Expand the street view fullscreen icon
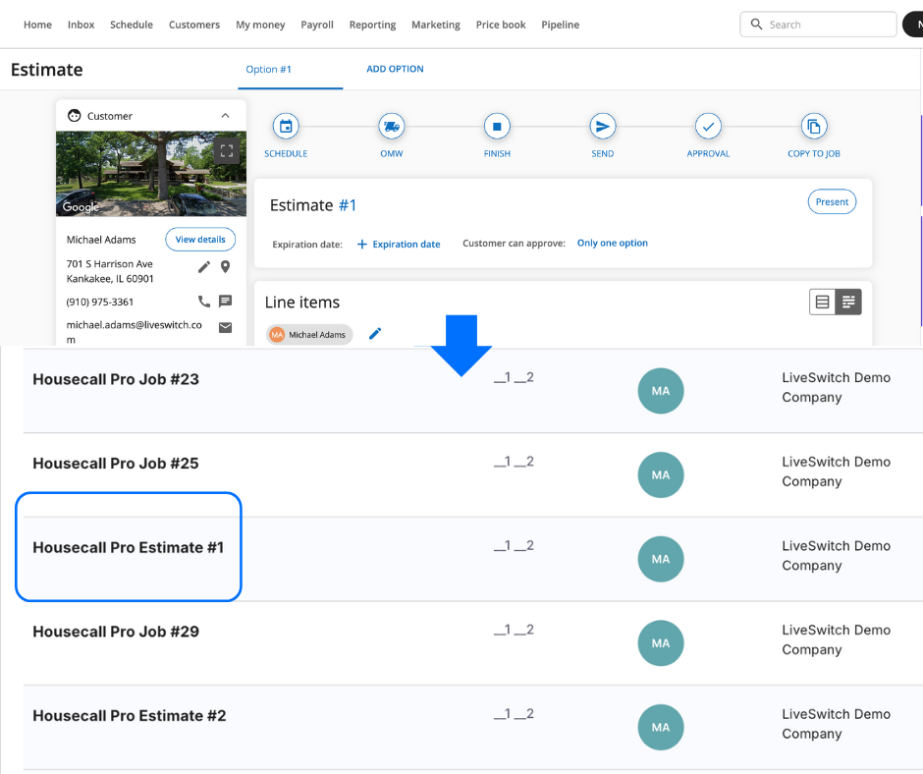923x774 pixels. 227,151
